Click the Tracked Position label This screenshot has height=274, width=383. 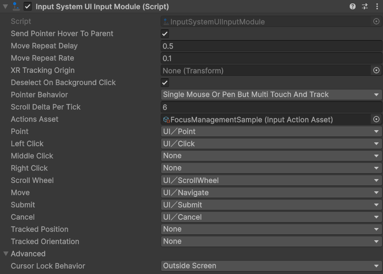pyautogui.click(x=40, y=229)
